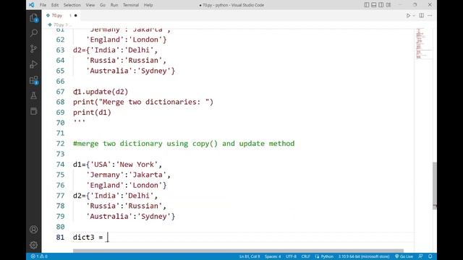Open the View menu
Image resolution: width=463 pixels, height=260 pixels.
click(x=90, y=5)
